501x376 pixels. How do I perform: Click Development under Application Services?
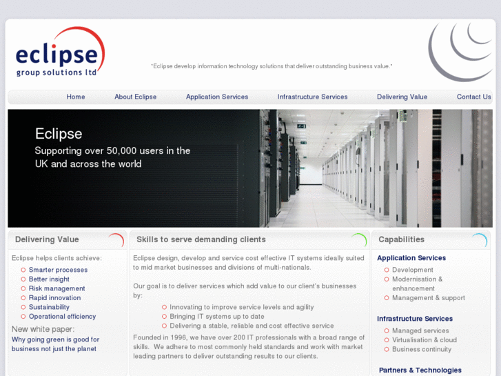pos(413,270)
